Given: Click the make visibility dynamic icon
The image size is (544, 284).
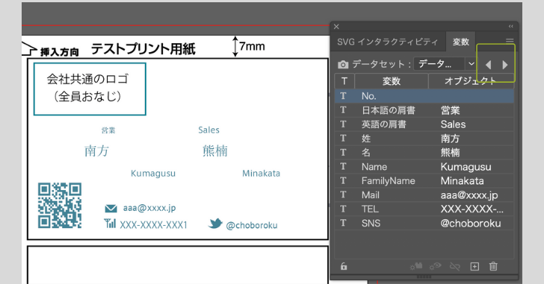Looking at the screenshot, I should [435, 266].
